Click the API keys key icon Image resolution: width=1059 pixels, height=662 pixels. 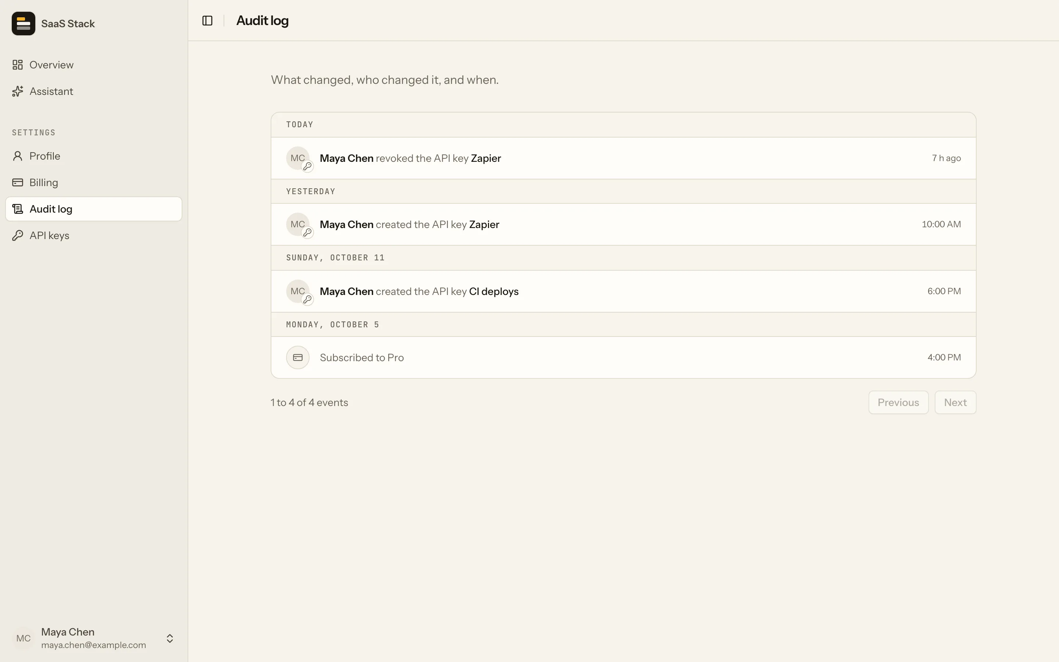pyautogui.click(x=18, y=235)
